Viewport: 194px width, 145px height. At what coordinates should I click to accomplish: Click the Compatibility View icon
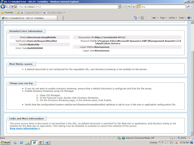point(124,7)
